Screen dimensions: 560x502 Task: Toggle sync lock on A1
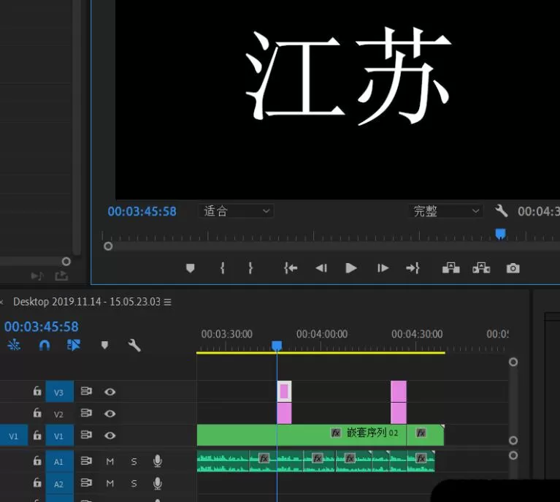pyautogui.click(x=86, y=460)
